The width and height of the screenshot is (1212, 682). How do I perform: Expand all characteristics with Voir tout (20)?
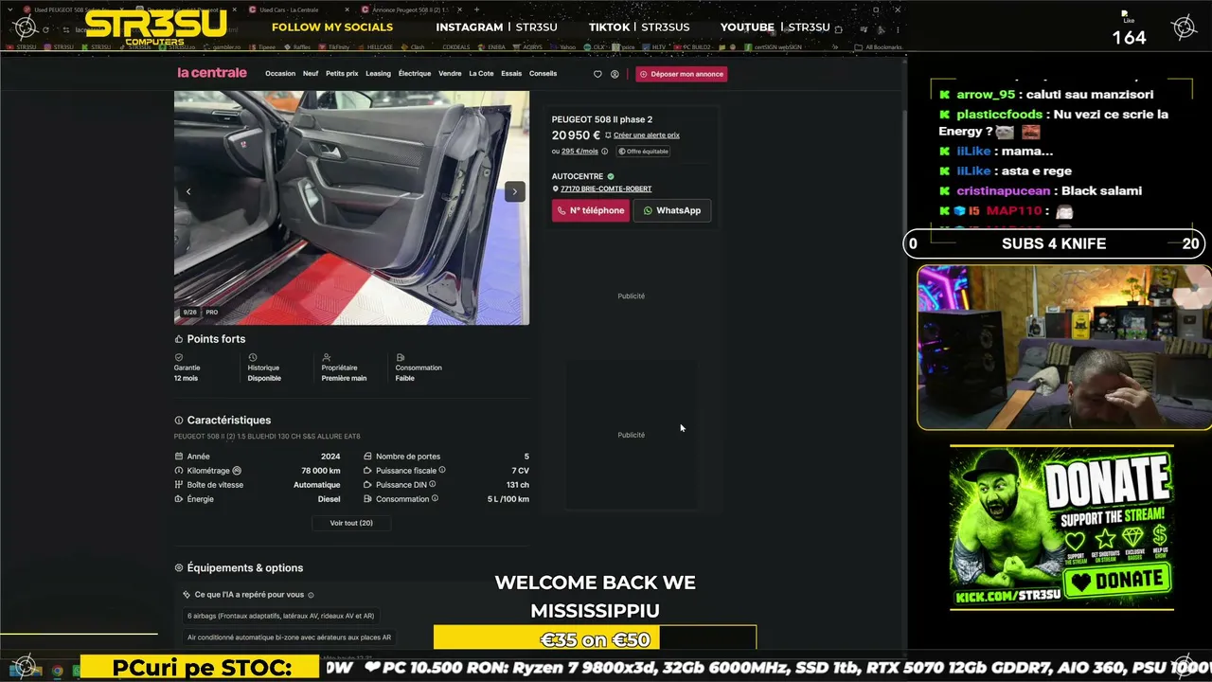[x=351, y=523]
